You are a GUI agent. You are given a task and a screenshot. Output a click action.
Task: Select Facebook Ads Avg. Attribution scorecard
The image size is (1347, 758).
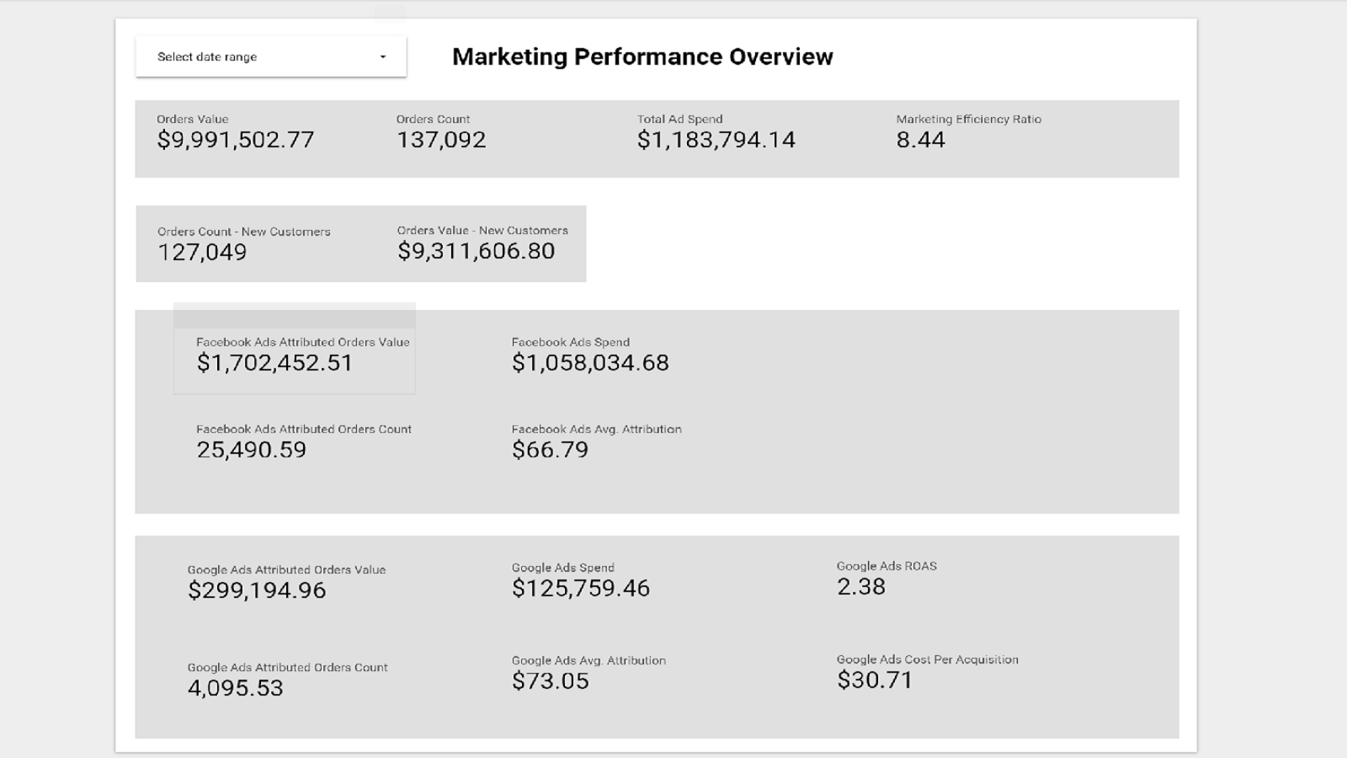596,442
